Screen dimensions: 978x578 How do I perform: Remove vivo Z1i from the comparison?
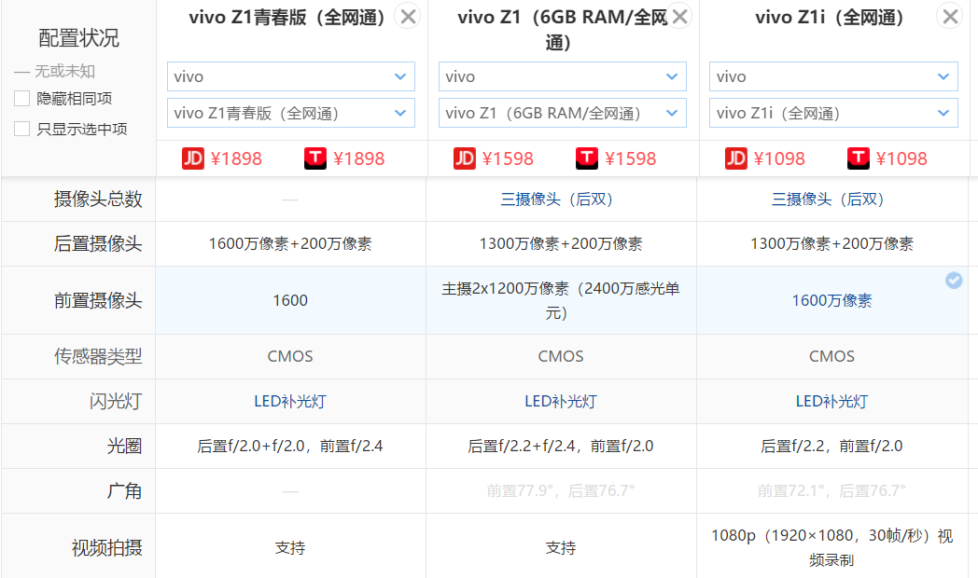click(950, 17)
